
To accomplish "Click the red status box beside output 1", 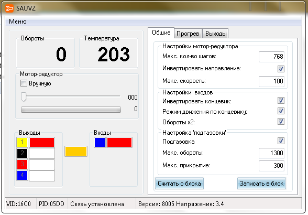I will 42,142.
